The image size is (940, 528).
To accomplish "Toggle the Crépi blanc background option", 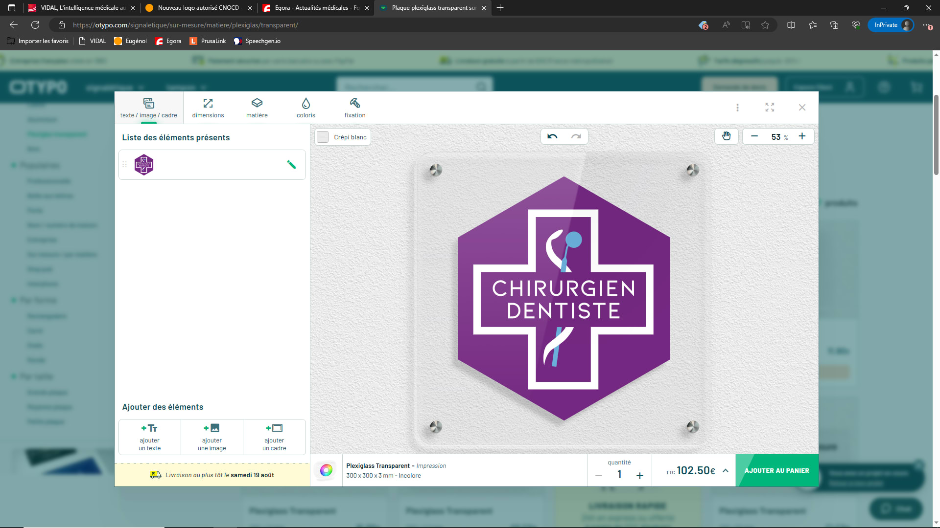I will (x=323, y=137).
